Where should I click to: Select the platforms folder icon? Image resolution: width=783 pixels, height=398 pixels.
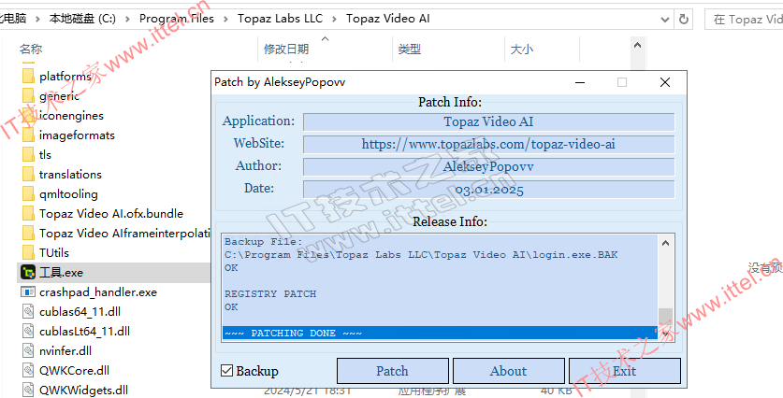[x=28, y=77]
